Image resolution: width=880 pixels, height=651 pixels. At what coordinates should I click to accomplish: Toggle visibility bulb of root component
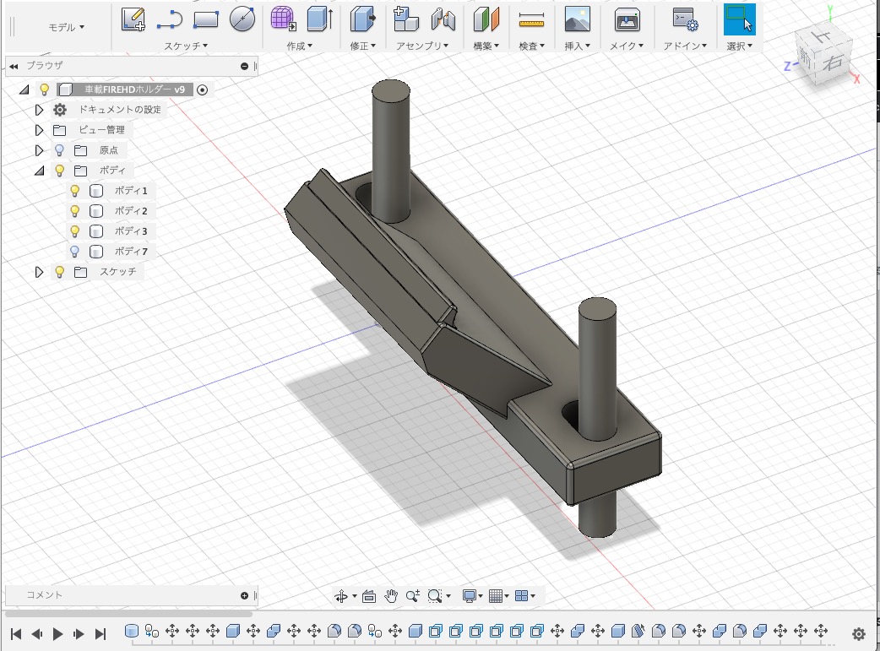click(44, 90)
